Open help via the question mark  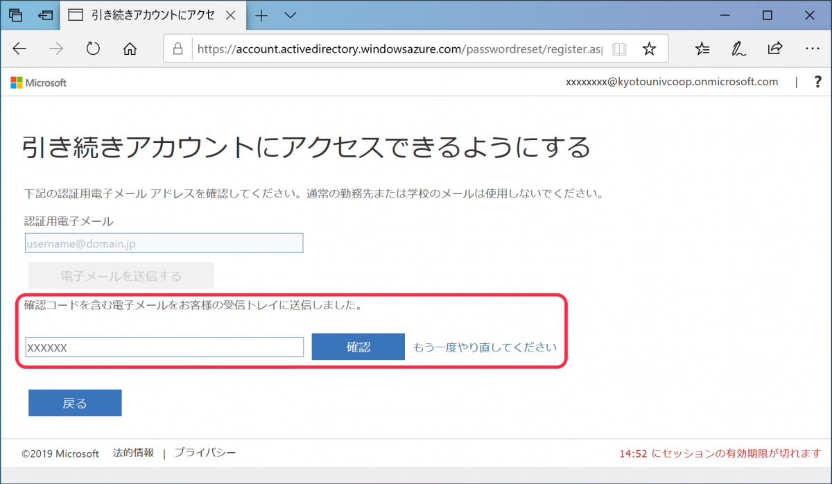tap(818, 82)
